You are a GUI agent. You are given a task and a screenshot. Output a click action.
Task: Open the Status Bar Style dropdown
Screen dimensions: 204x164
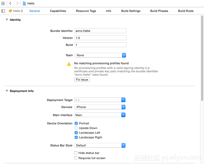pyautogui.click(x=100, y=145)
